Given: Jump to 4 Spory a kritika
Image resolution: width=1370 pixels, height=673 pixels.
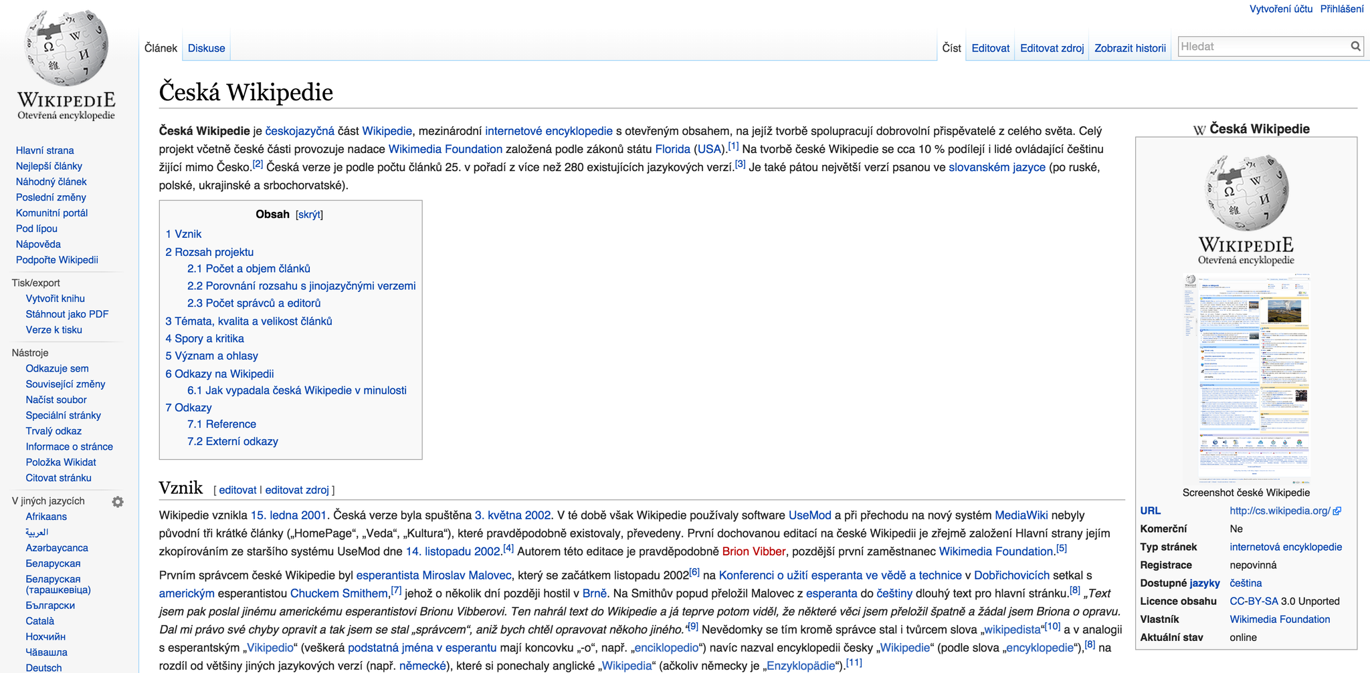Looking at the screenshot, I should [x=205, y=339].
